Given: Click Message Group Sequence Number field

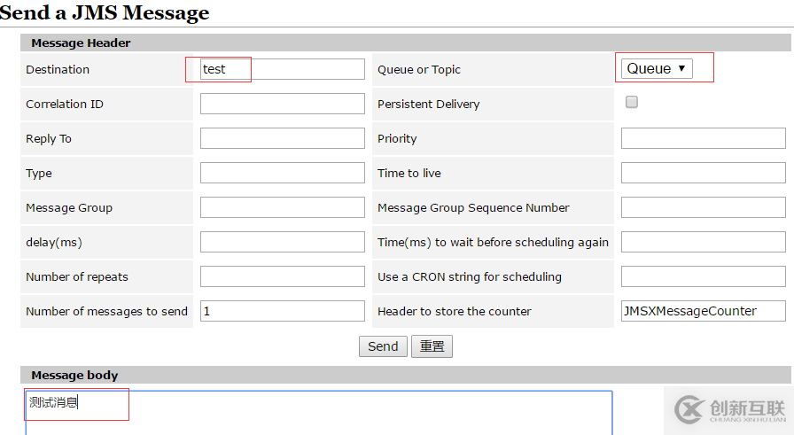Looking at the screenshot, I should [x=703, y=207].
